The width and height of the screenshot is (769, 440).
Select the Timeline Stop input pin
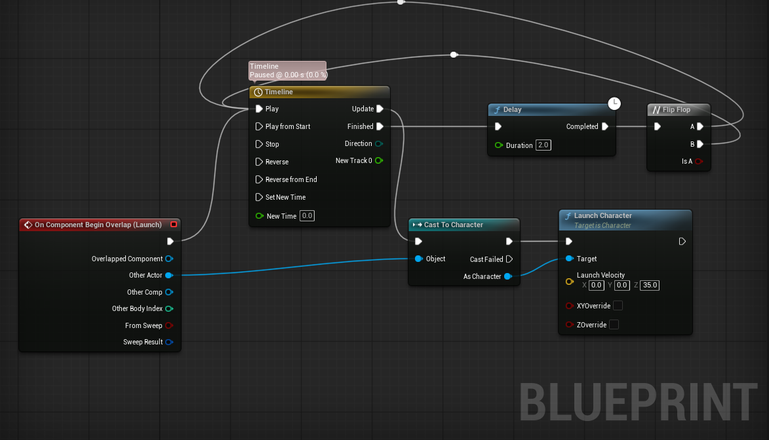[x=259, y=144]
